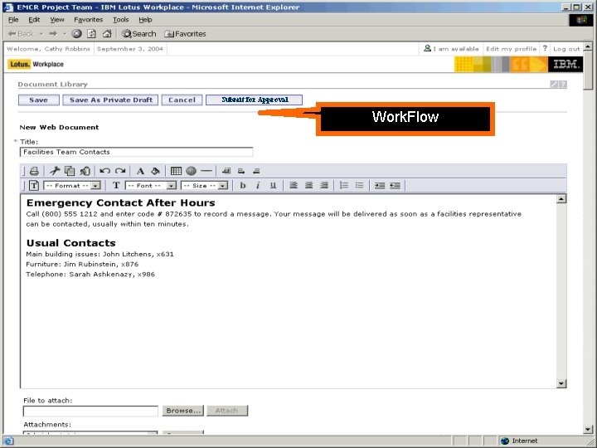The height and width of the screenshot is (448, 597).
Task: Insert a horizontal rule line
Action: tap(206, 171)
